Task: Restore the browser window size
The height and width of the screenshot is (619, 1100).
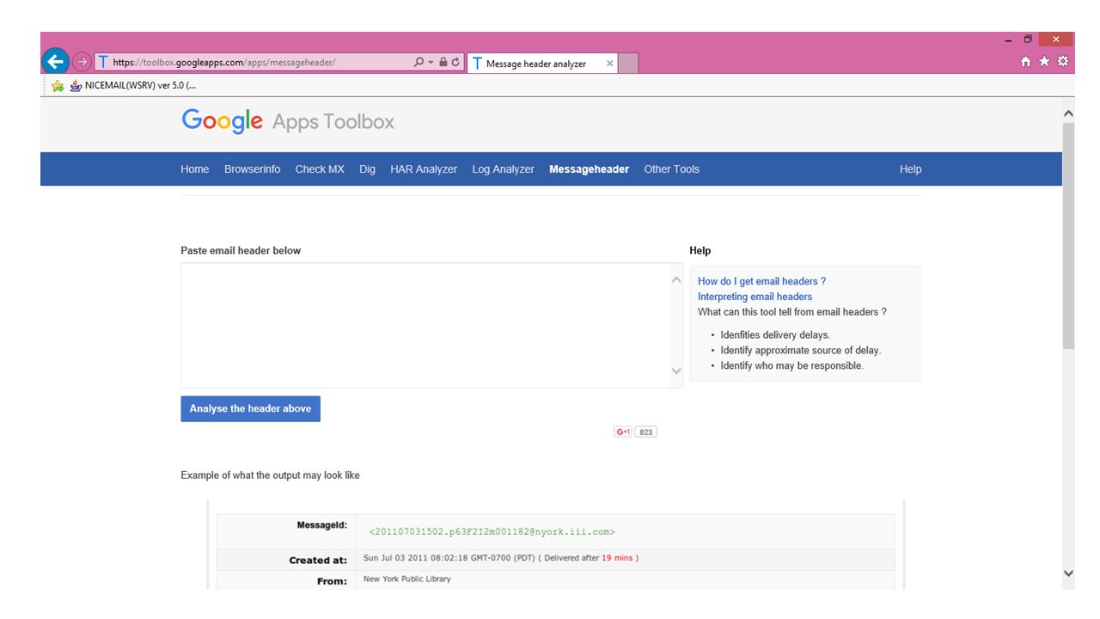Action: [x=1028, y=39]
